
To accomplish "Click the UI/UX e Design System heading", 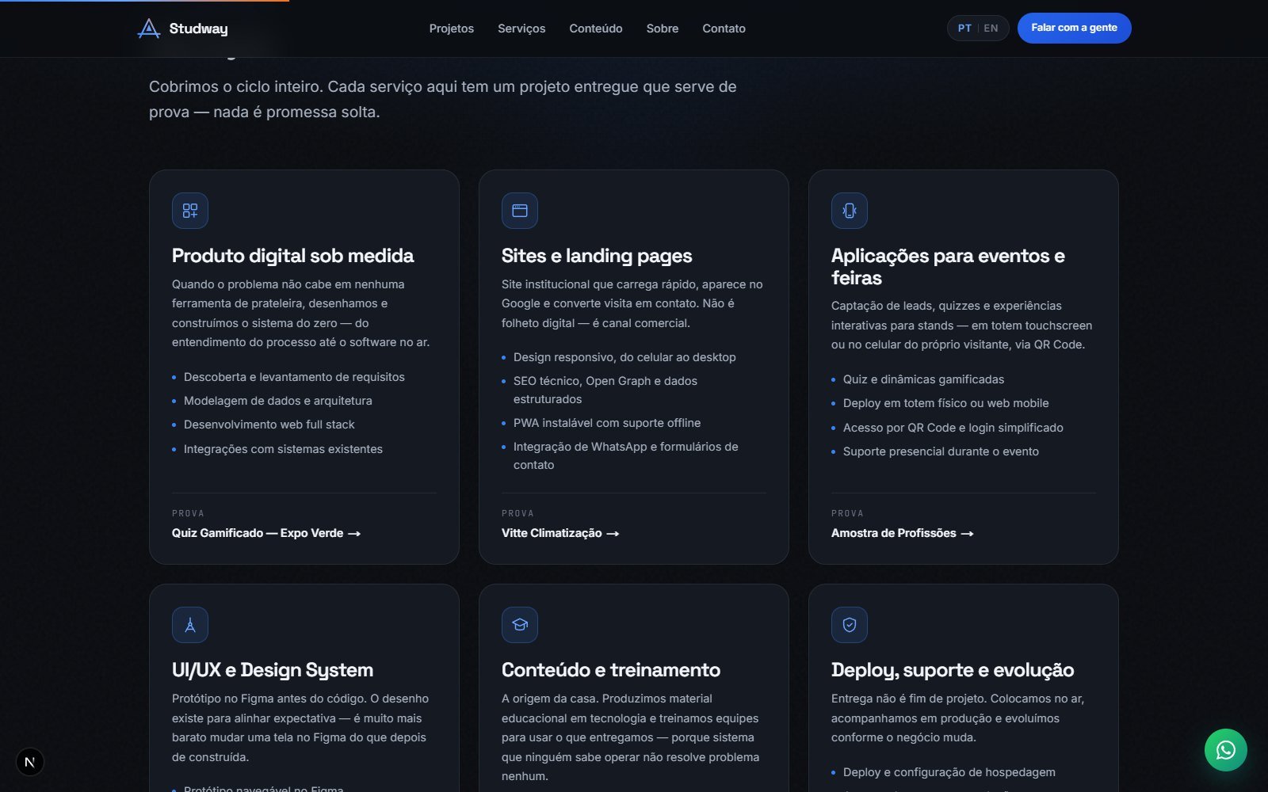I will click(x=273, y=670).
